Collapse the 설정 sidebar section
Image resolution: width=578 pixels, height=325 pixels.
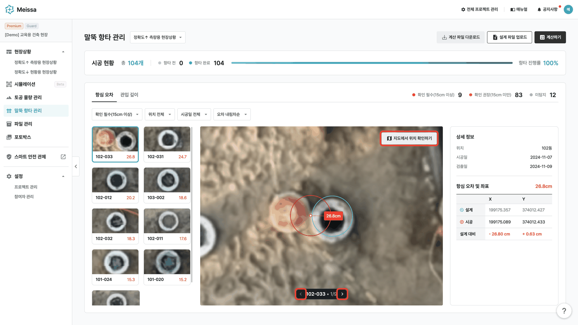click(x=63, y=176)
